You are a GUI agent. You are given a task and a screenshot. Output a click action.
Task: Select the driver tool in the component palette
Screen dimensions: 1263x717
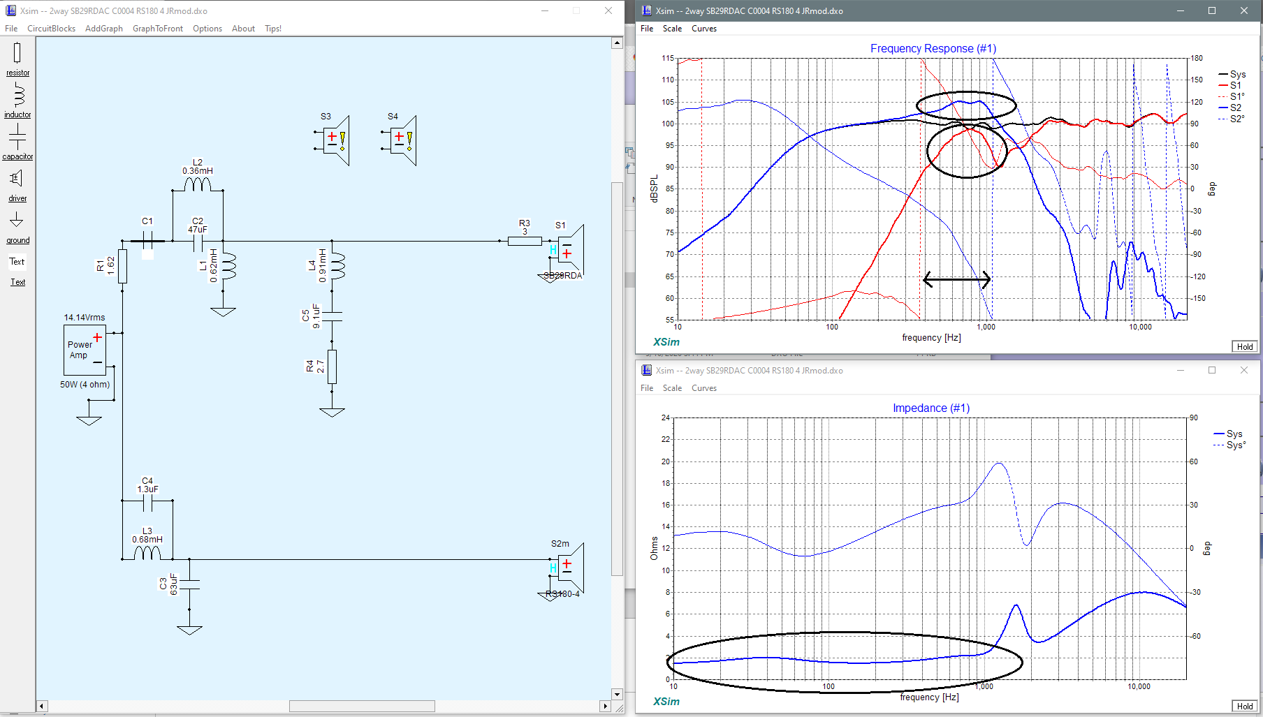coord(17,185)
